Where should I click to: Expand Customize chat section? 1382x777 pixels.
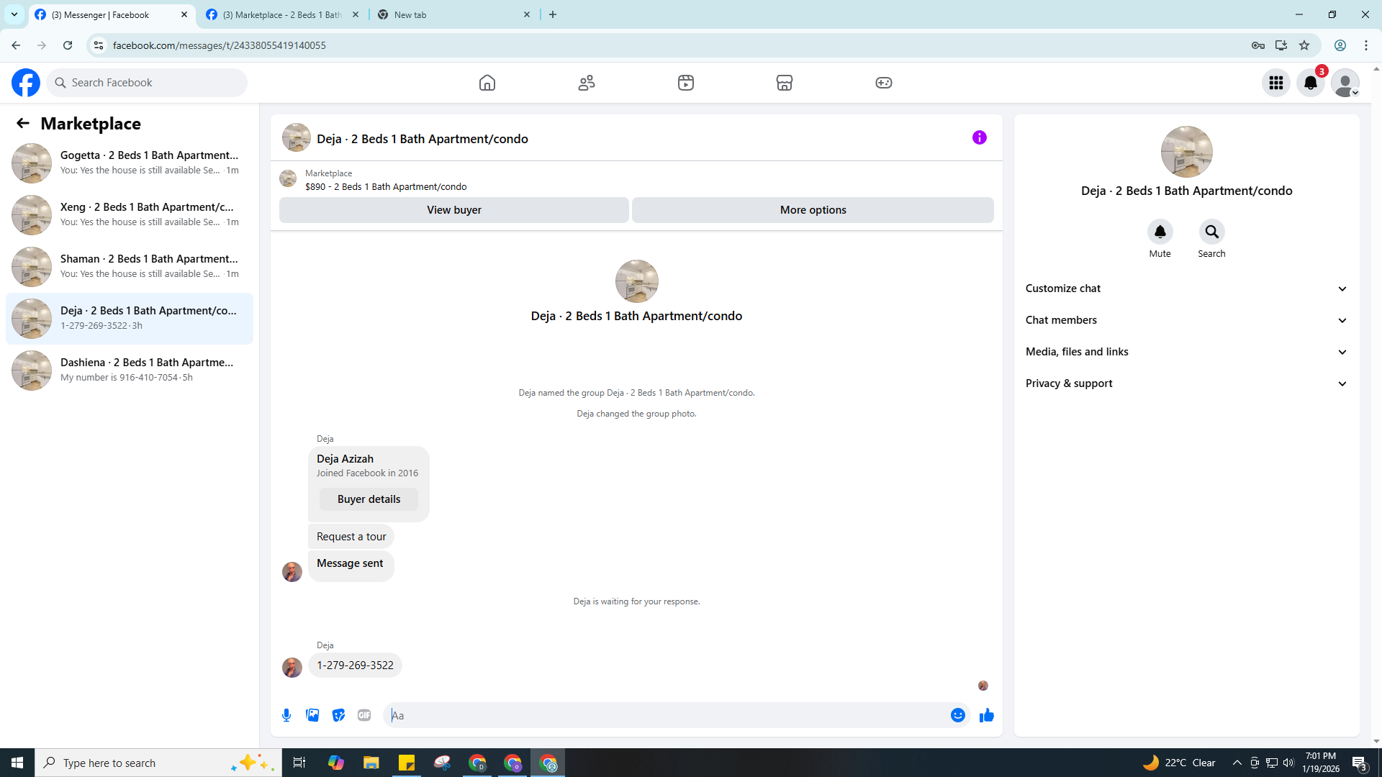pos(1185,288)
